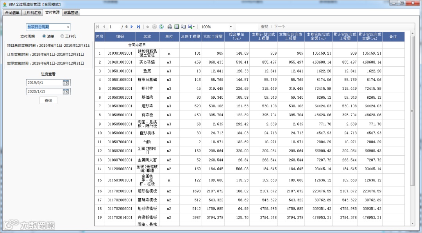
Task: Click the print report icon
Action: click(170, 27)
